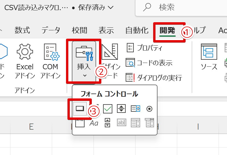Insert a form control Check Box
The image size is (227, 155).
pyautogui.click(x=108, y=109)
